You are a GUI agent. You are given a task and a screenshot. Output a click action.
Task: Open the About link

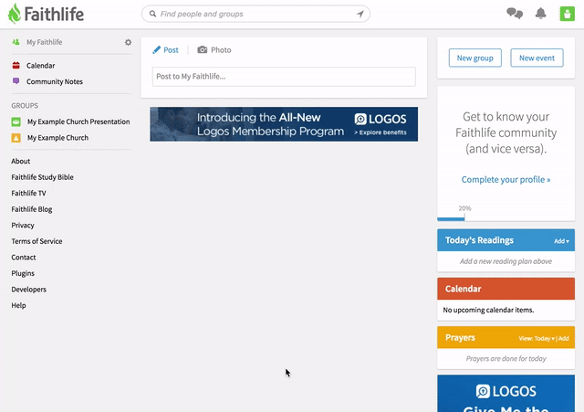point(20,161)
